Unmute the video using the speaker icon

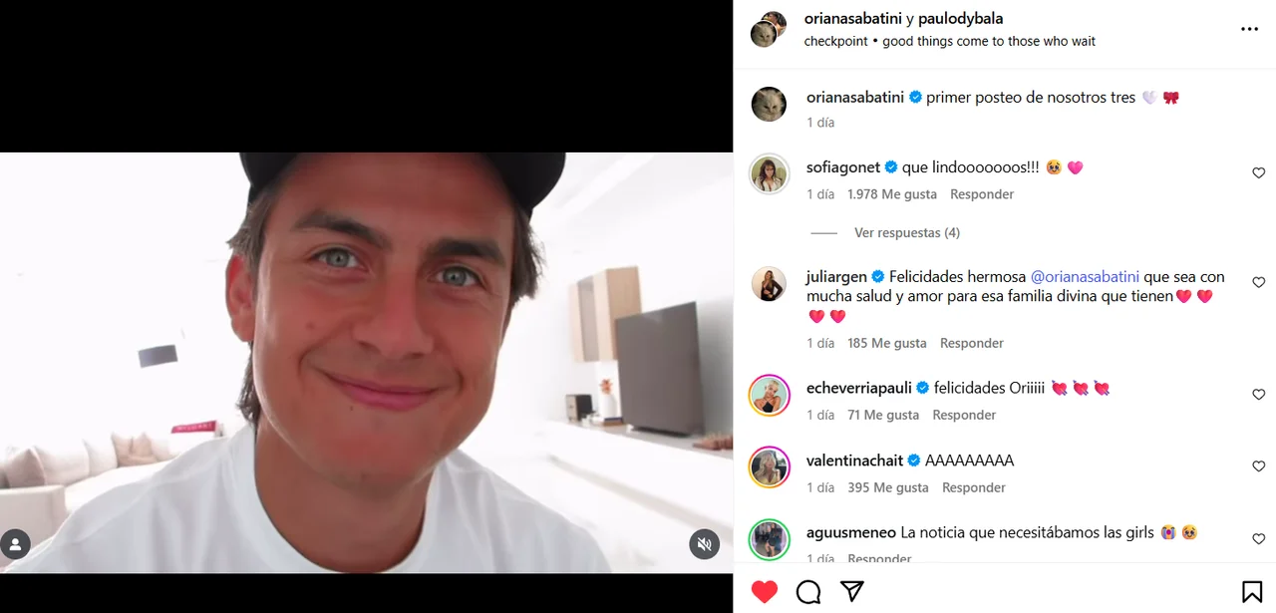coord(704,543)
